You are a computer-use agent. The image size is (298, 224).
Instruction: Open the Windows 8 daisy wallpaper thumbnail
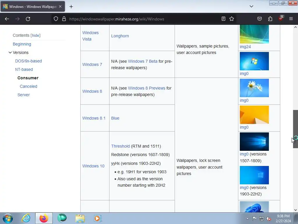click(x=254, y=88)
